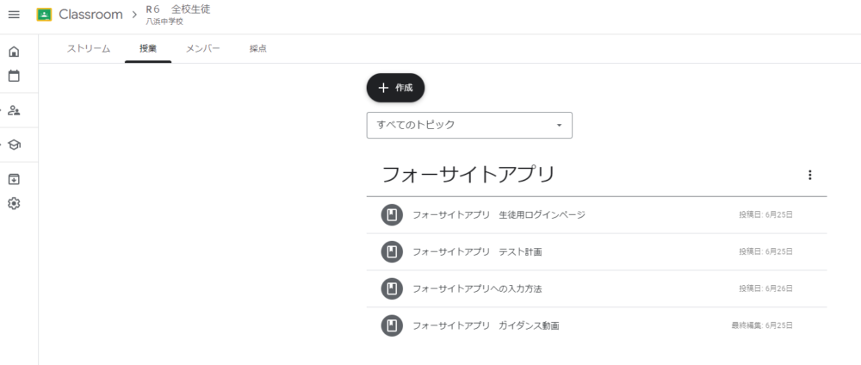Expand the teaching section arrow in sidebar

2,111
